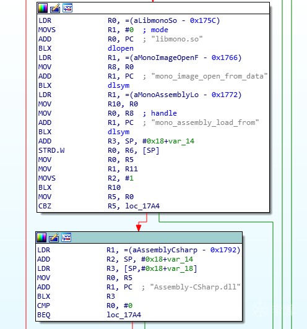This screenshot has width=307, height=329.
Task: Click MOV R10, R0 operands
Action: (123, 104)
